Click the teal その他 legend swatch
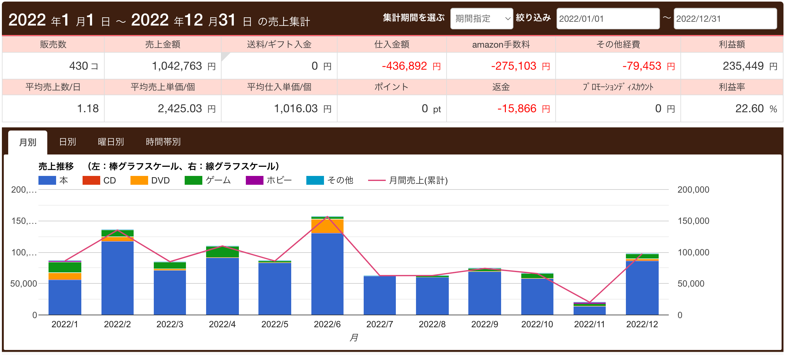Viewport: 786px width, 355px height. point(315,180)
